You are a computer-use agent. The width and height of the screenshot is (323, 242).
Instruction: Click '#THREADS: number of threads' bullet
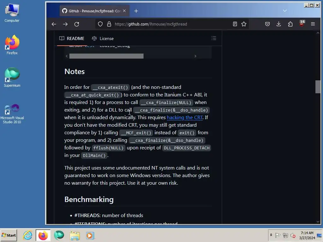(109, 216)
